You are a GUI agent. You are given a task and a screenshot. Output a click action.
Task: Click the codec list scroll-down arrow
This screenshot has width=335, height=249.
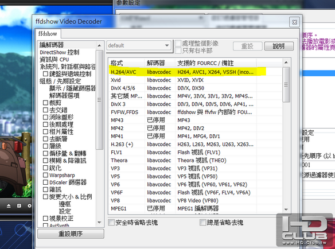(x=286, y=209)
